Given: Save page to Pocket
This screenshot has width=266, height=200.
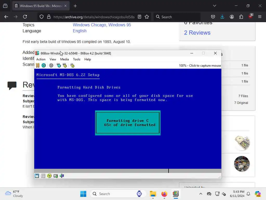Looking at the screenshot, I should coord(213,17).
